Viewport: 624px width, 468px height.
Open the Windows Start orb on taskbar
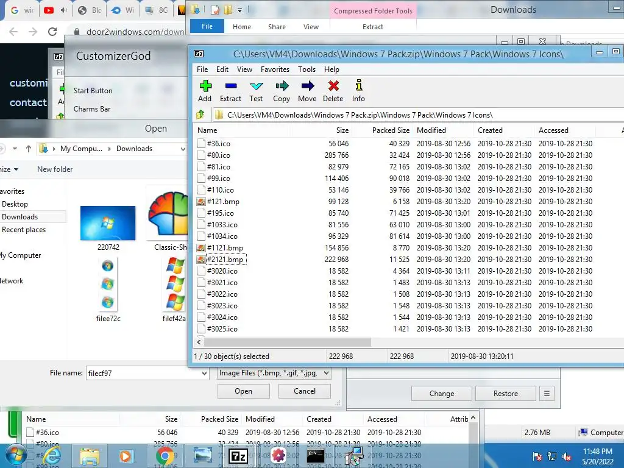tap(15, 456)
